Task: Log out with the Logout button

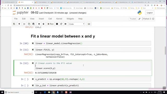Action: point(150,13)
